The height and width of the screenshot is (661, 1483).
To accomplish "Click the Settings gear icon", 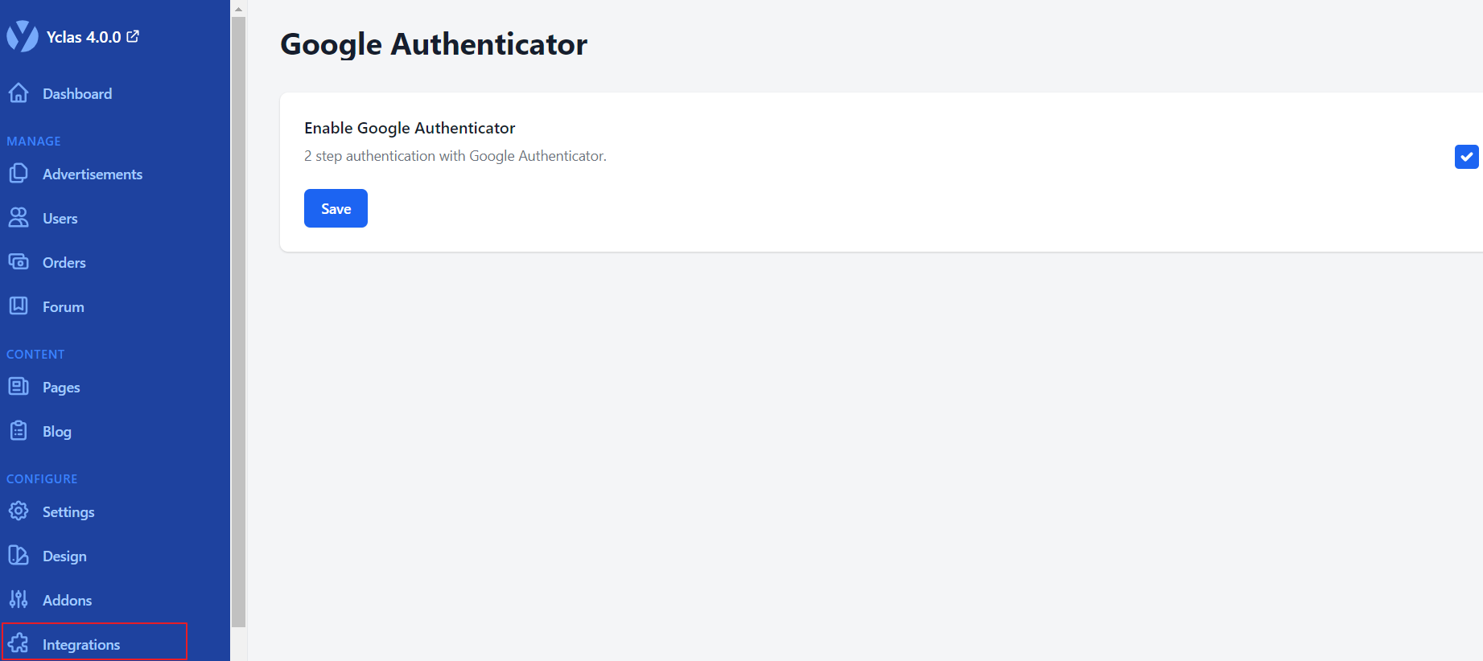I will (19, 511).
